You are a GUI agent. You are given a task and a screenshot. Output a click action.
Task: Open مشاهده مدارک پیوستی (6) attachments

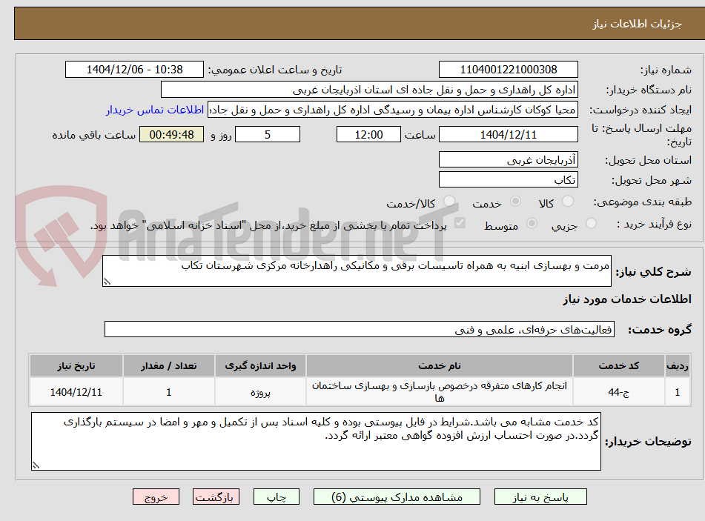pyautogui.click(x=397, y=497)
